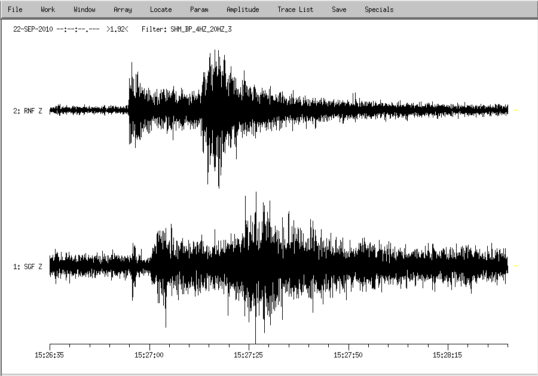Viewport: 538px width, 376px height.
Task: Select the trace label 2: RNF Z
Action: pyautogui.click(x=27, y=111)
